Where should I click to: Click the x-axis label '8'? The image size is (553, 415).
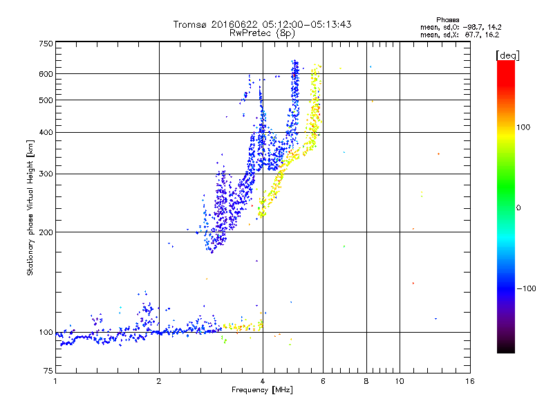click(366, 381)
